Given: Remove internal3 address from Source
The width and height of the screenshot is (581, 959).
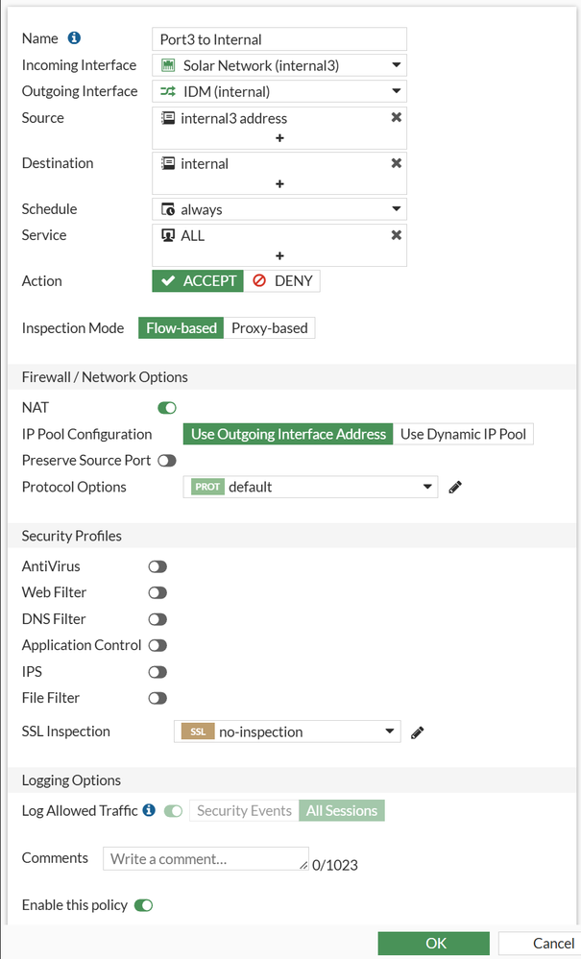Looking at the screenshot, I should click(396, 118).
